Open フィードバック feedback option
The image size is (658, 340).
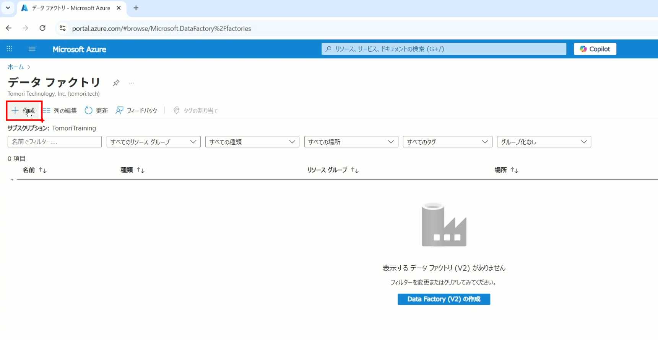click(x=136, y=111)
